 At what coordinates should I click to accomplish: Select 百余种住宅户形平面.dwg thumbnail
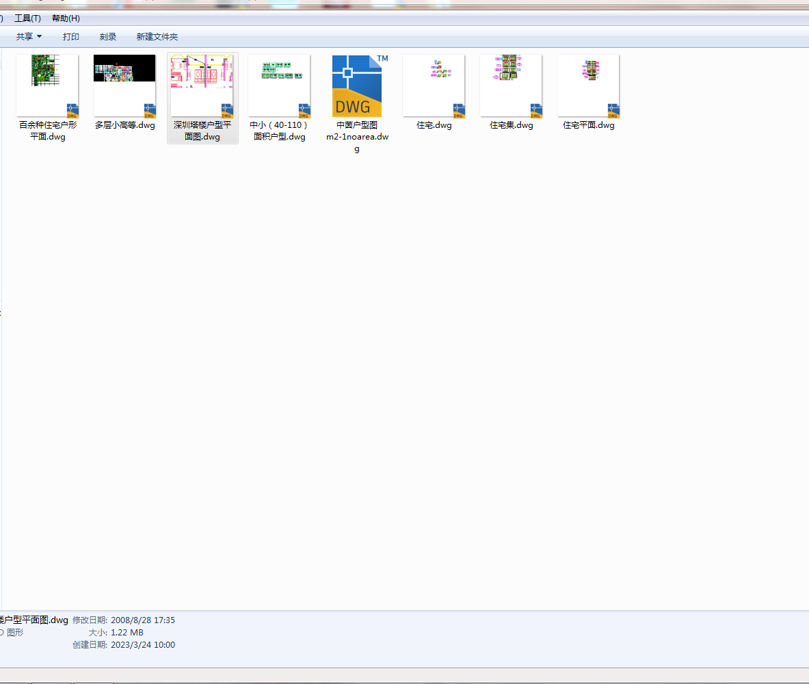point(47,85)
